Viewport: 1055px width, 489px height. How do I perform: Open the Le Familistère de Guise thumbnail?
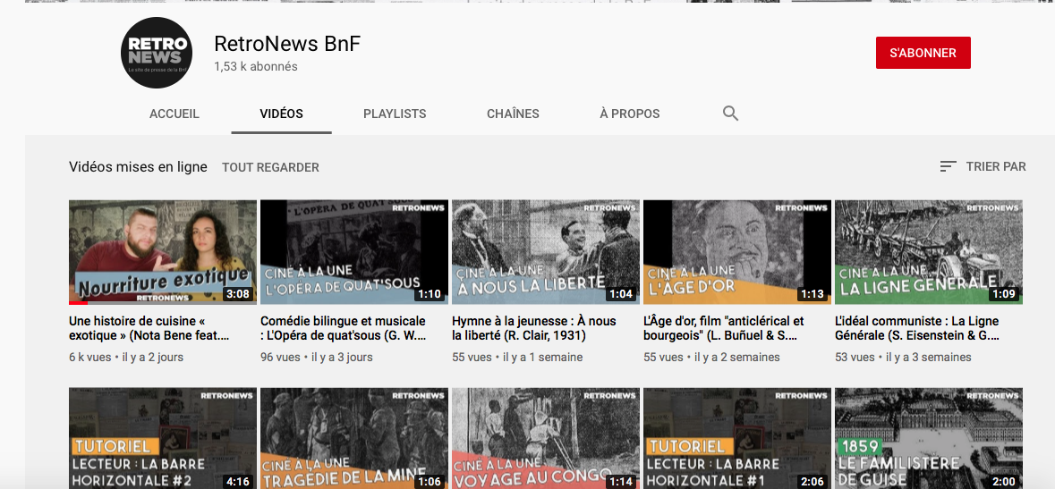coord(929,438)
